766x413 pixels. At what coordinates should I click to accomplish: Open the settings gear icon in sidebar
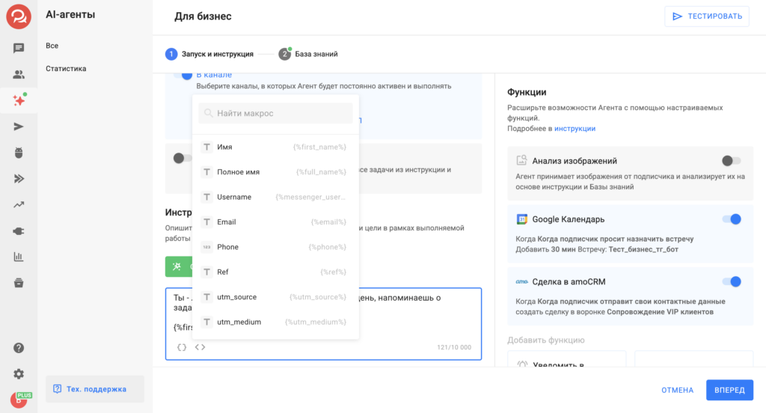pos(19,374)
